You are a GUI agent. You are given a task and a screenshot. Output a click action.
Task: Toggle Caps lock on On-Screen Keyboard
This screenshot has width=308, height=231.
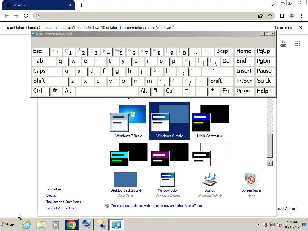tap(47, 72)
